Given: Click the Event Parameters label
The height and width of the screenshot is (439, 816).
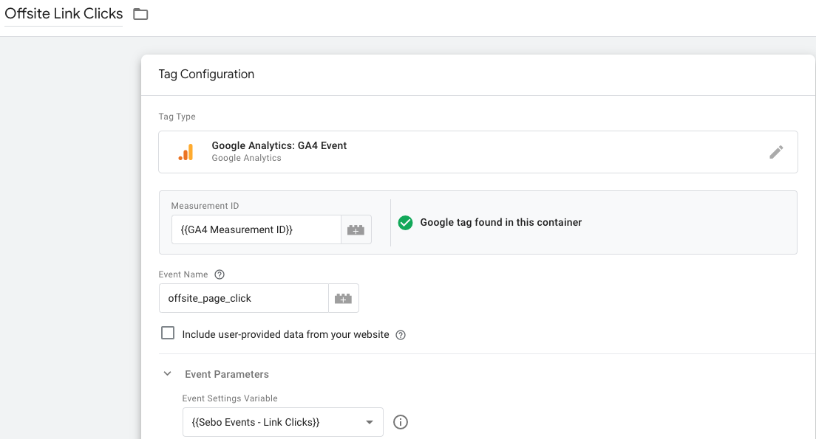Looking at the screenshot, I should pos(227,374).
